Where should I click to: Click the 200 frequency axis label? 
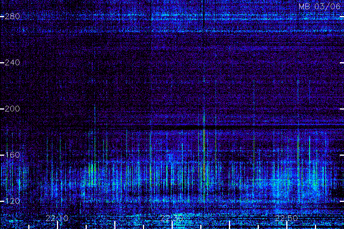click(x=12, y=109)
